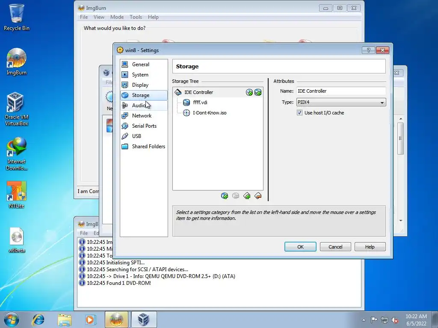The width and height of the screenshot is (438, 328).
Task: Click the controller Name input field
Action: (x=341, y=91)
